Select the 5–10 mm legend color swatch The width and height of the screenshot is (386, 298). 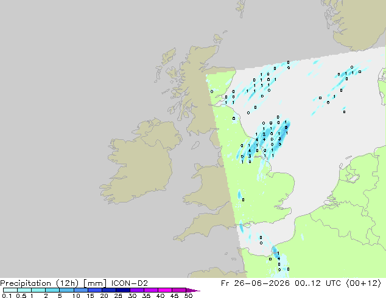point(66,290)
